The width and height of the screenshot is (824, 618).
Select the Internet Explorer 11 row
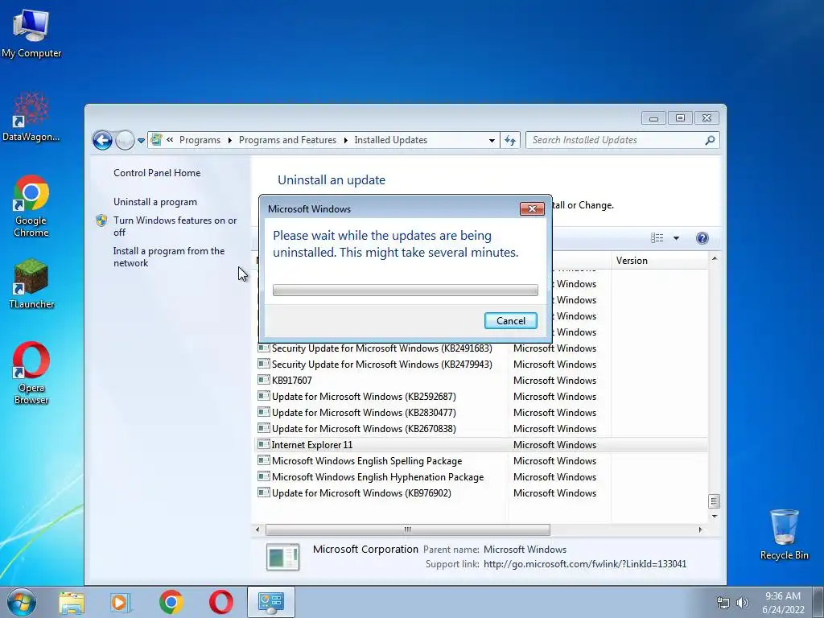[481, 444]
